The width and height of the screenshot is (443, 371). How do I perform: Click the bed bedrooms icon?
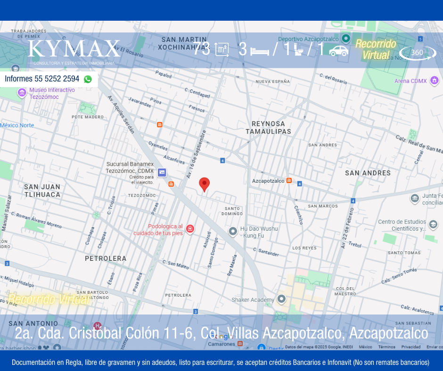tap(260, 52)
